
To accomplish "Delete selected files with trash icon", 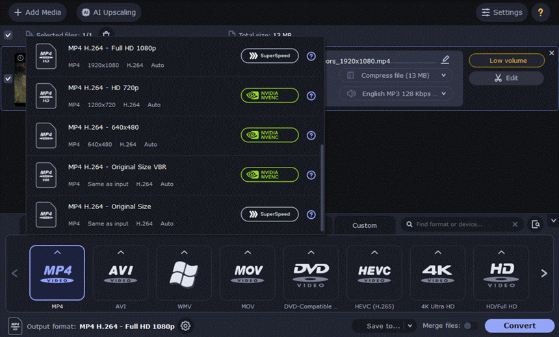I will pos(107,35).
